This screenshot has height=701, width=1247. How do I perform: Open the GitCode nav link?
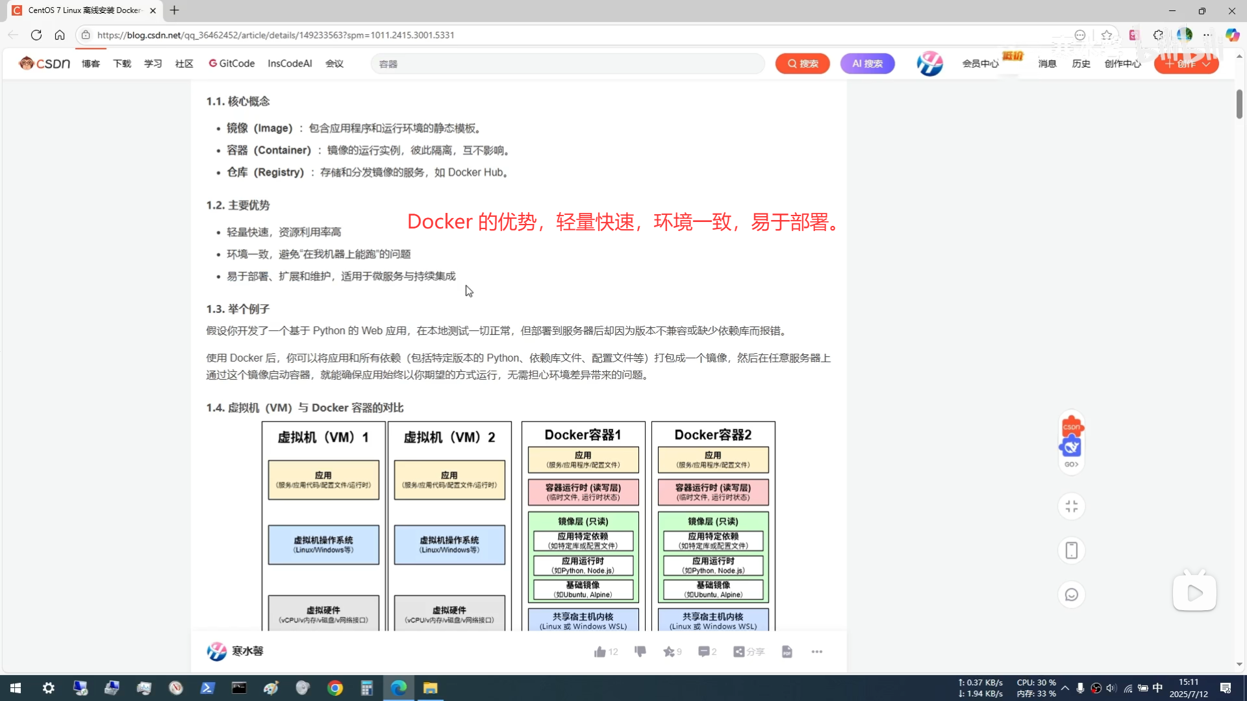tap(232, 64)
